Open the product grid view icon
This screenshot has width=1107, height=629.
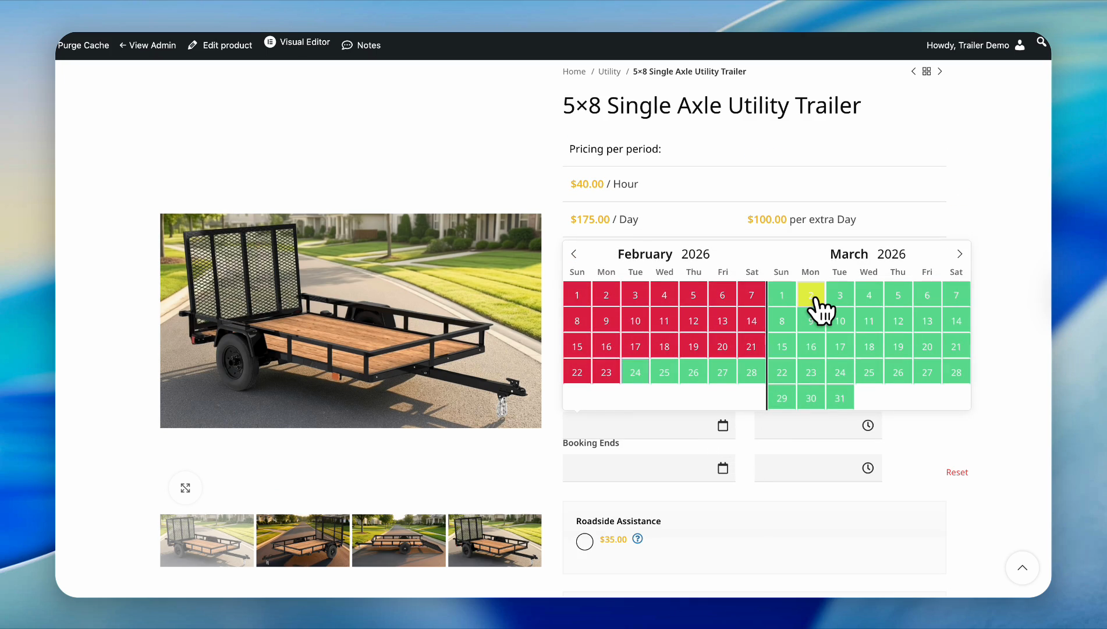[x=927, y=71]
